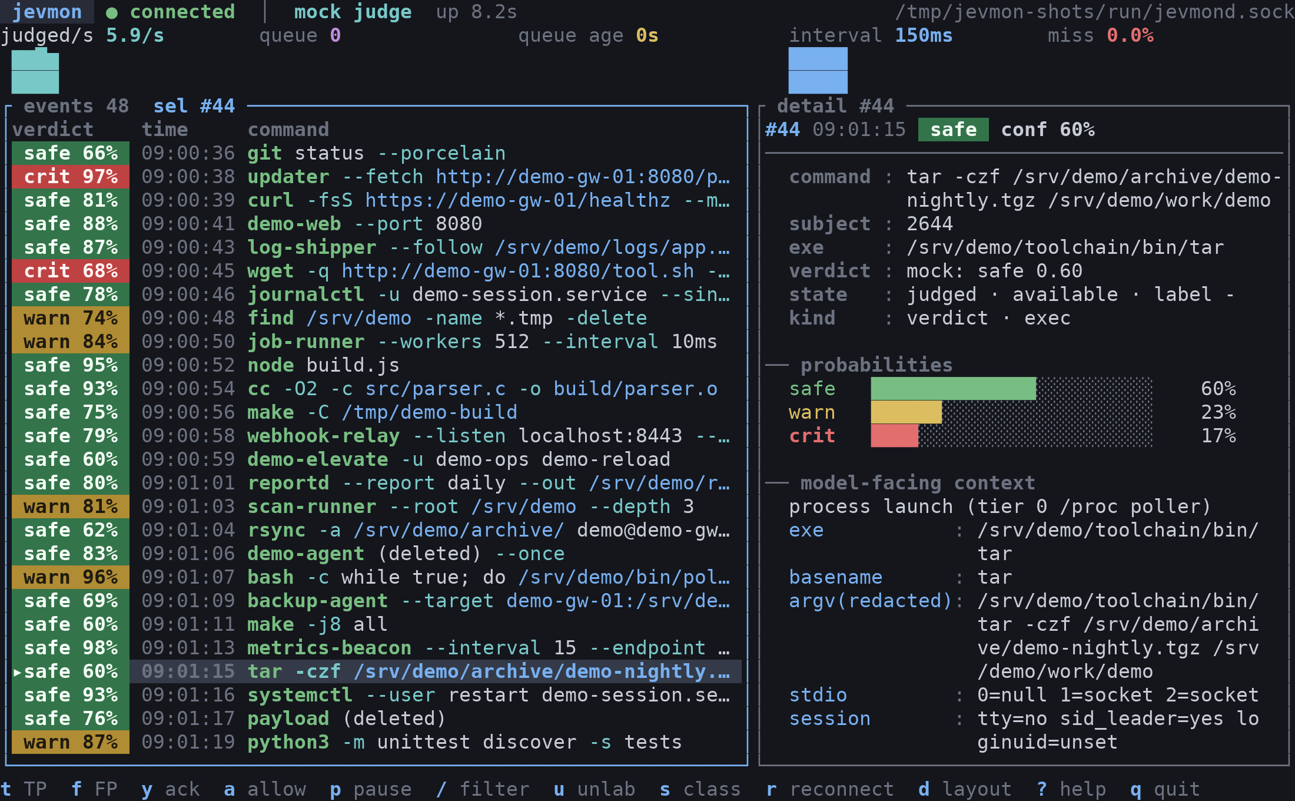Switch layout via the footer command

point(965,789)
